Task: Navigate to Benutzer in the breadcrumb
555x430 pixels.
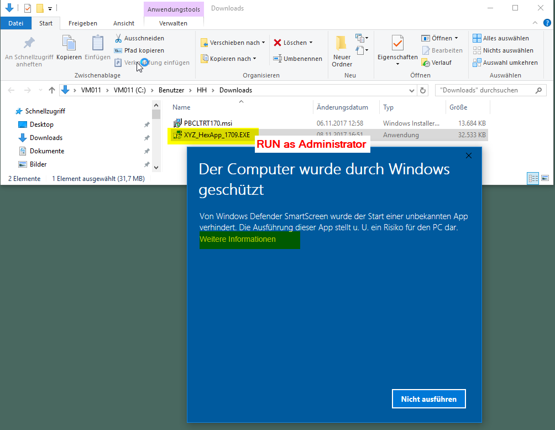Action: tap(171, 90)
